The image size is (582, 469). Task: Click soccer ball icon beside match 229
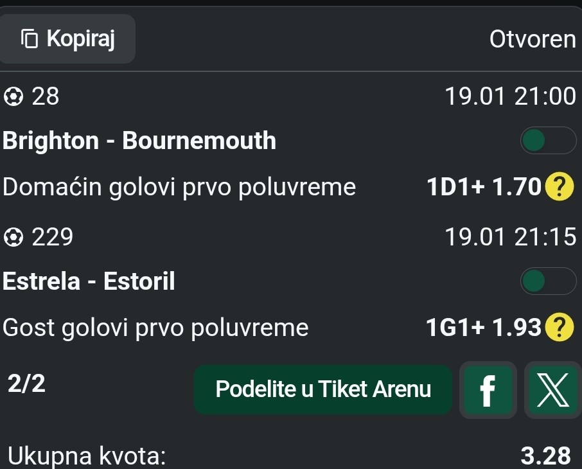13,238
